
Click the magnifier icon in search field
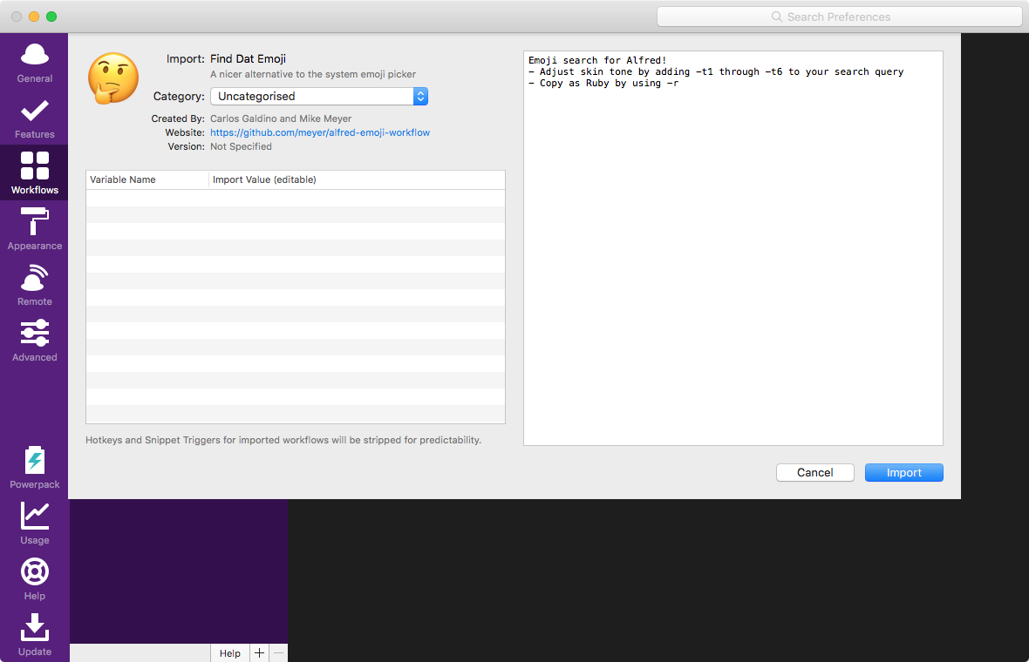click(x=777, y=17)
